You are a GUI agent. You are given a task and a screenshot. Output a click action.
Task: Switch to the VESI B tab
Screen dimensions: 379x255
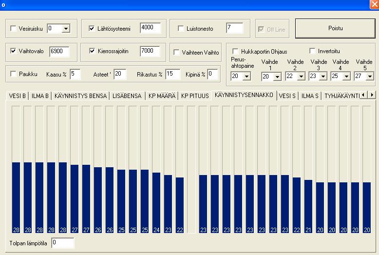(18, 96)
